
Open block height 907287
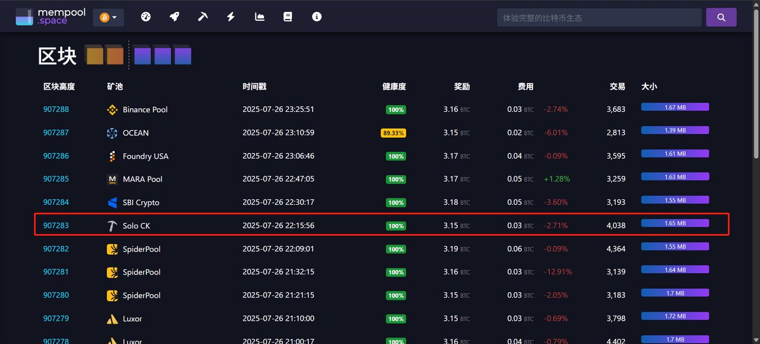pos(56,133)
